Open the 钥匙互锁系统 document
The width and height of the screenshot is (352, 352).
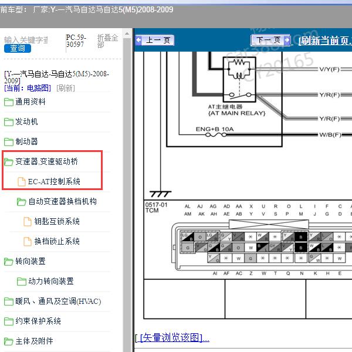(57, 222)
